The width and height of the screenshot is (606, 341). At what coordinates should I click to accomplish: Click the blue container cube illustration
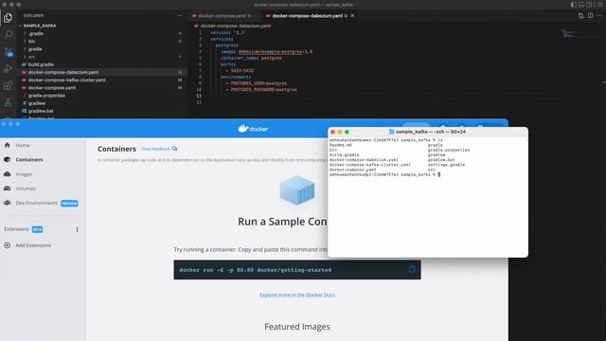pyautogui.click(x=297, y=190)
